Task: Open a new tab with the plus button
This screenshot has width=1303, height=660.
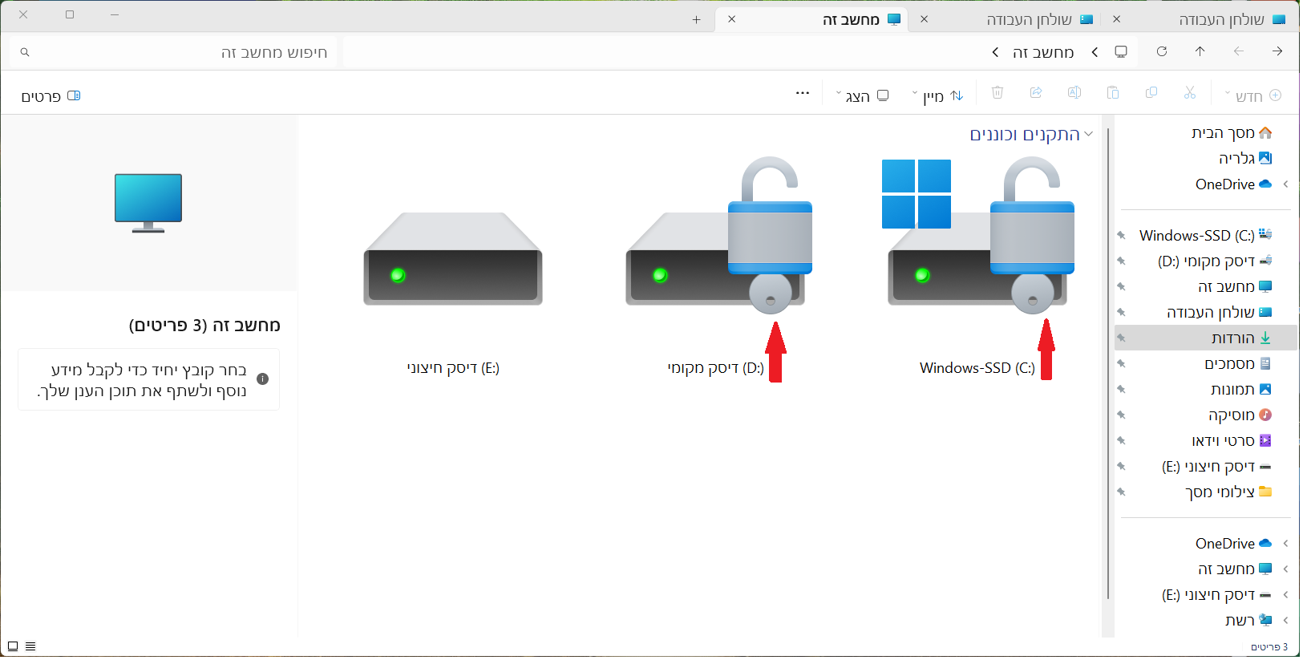Action: pyautogui.click(x=696, y=20)
